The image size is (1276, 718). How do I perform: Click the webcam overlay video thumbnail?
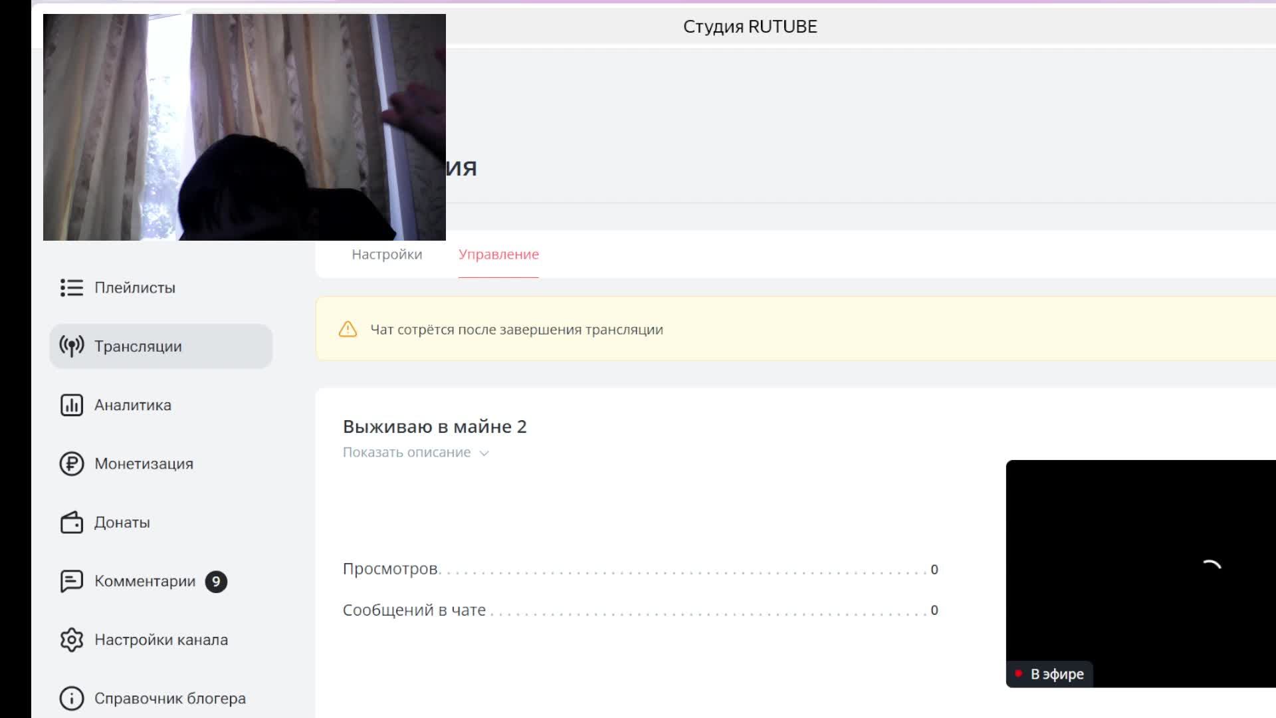coord(244,127)
